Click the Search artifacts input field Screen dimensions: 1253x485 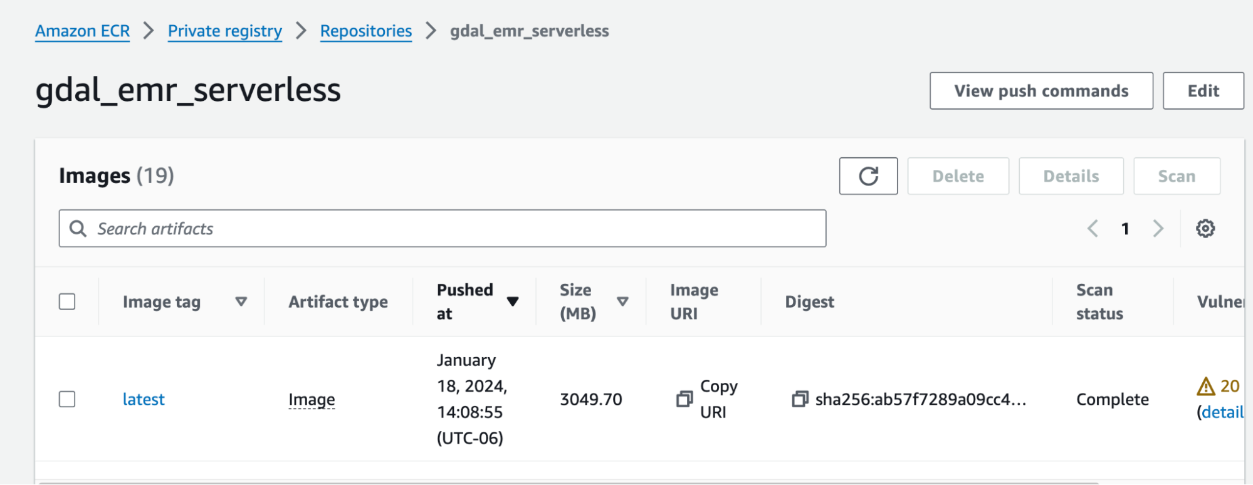[x=451, y=229]
